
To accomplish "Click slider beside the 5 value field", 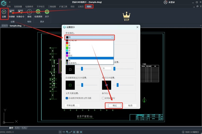I will [114, 69].
